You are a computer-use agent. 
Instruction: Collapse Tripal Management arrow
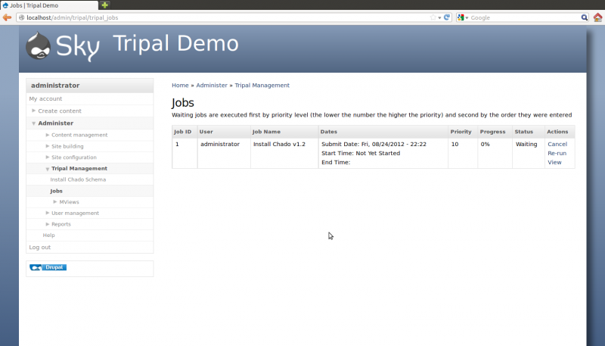pos(48,169)
